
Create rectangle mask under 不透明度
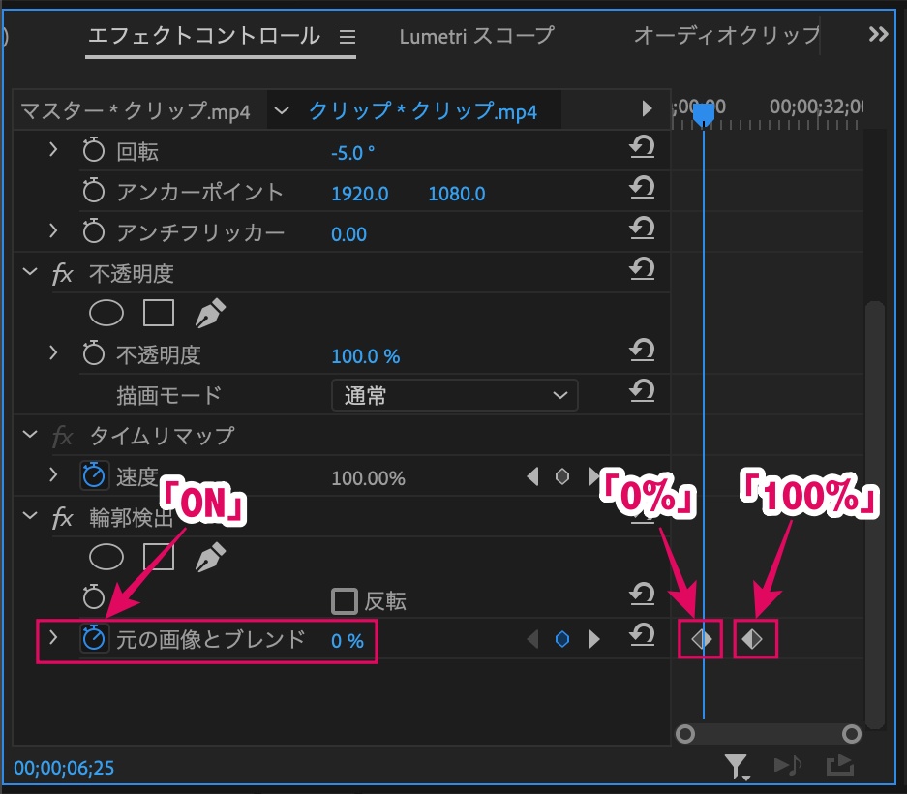point(159,313)
